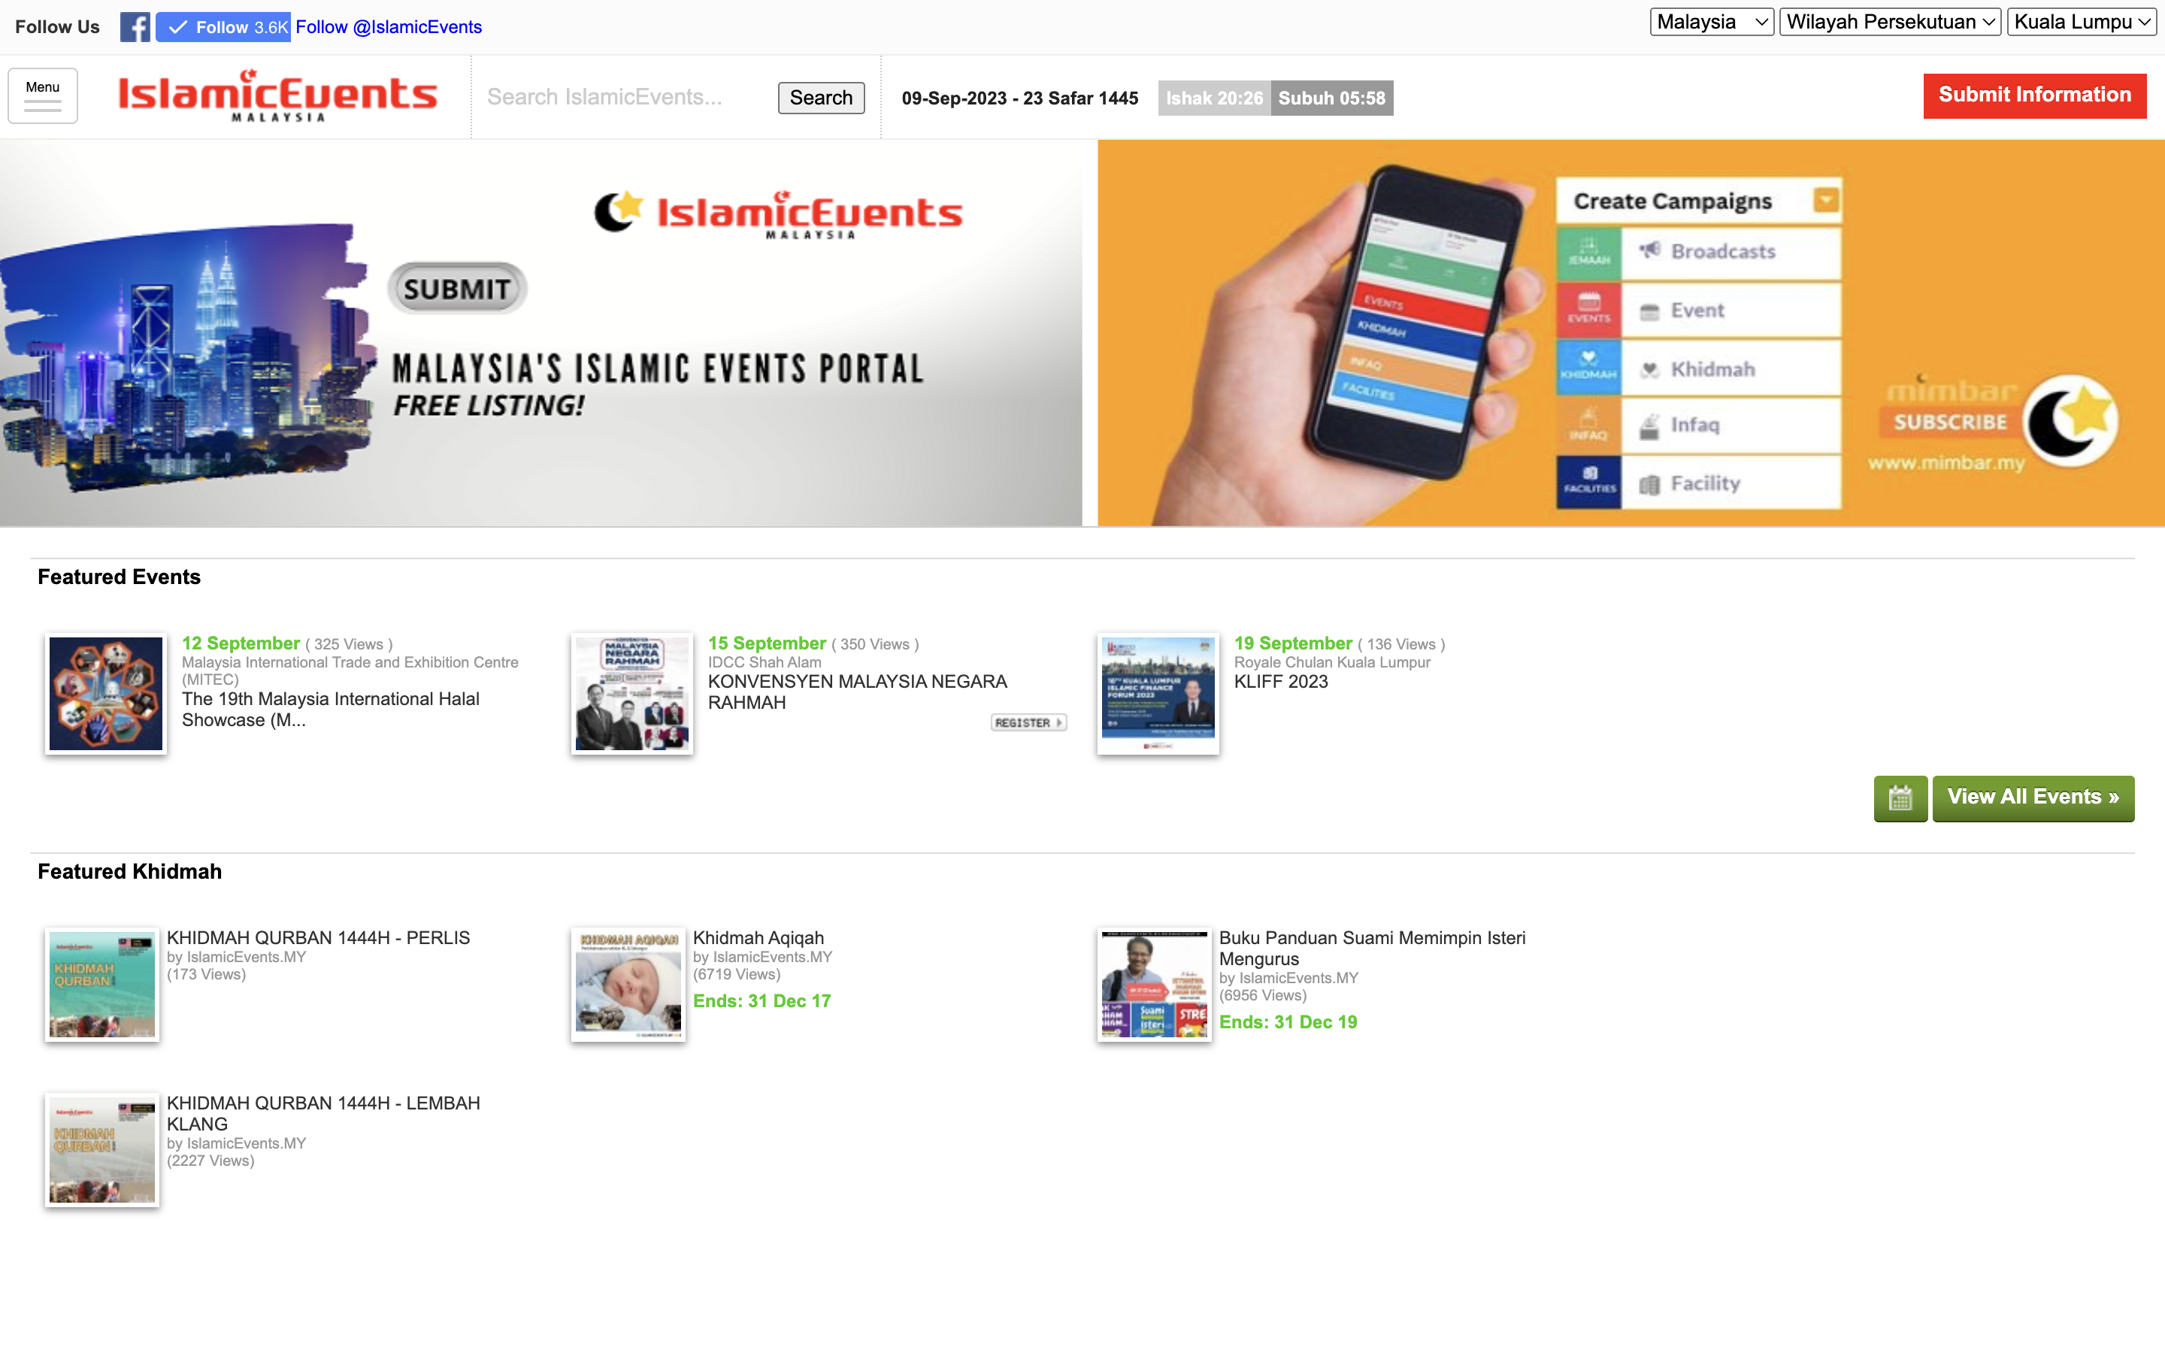Expand the Create Campaigns orange arrow
The image size is (2165, 1353).
1826,199
